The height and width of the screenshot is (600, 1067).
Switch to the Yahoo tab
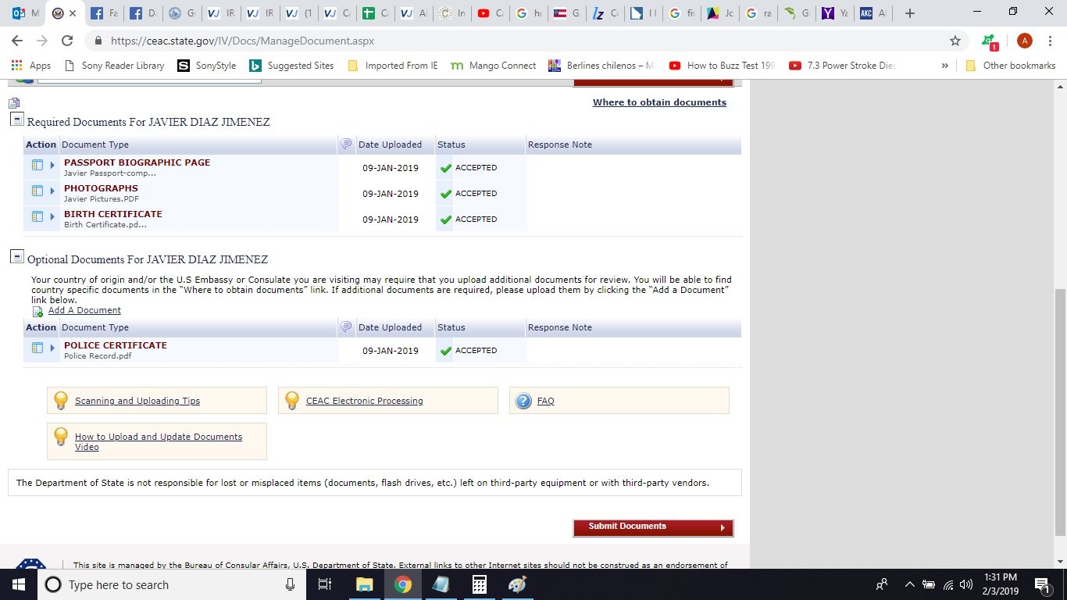834,13
